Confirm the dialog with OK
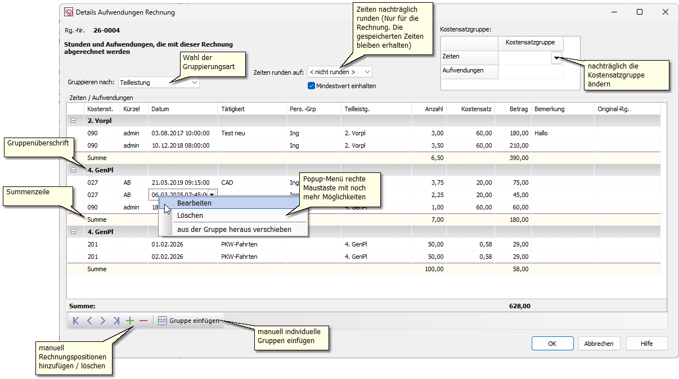Screen dimensions: 679x379 (x=552, y=344)
